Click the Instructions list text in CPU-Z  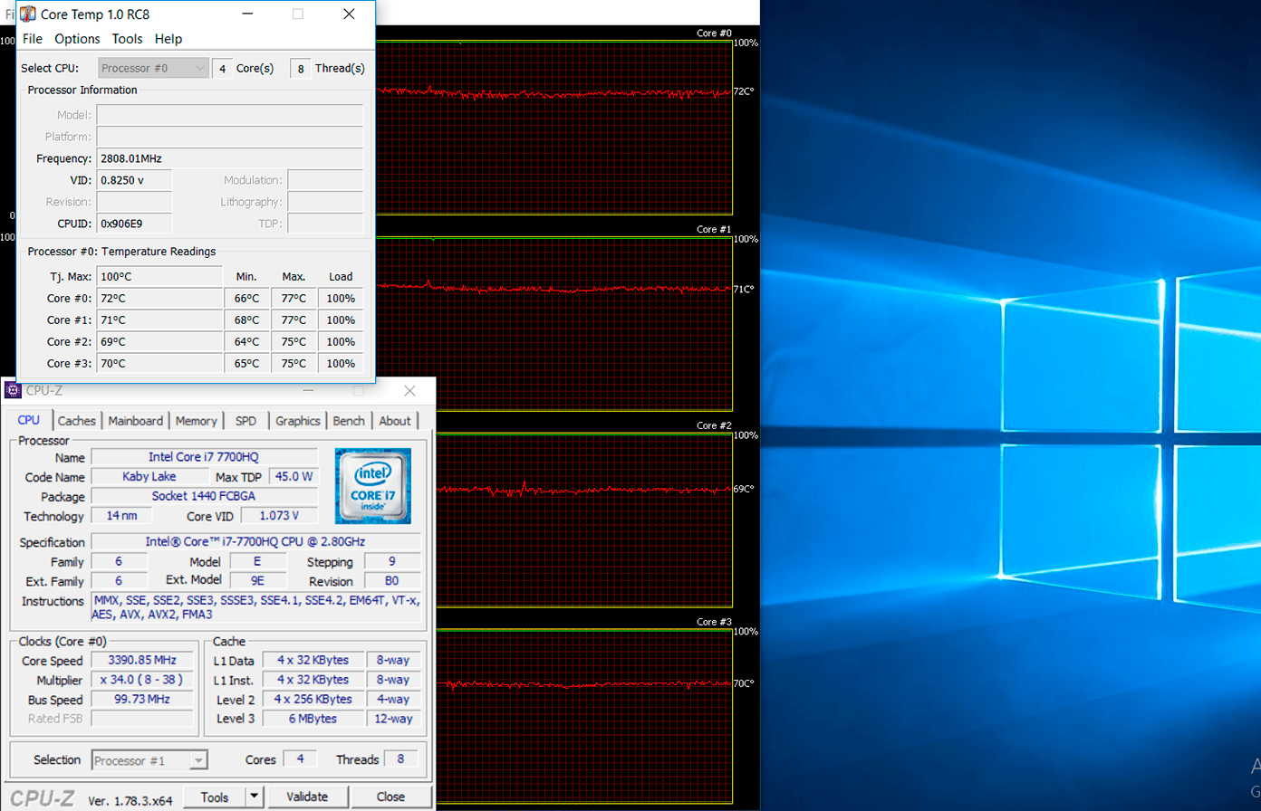(x=255, y=607)
